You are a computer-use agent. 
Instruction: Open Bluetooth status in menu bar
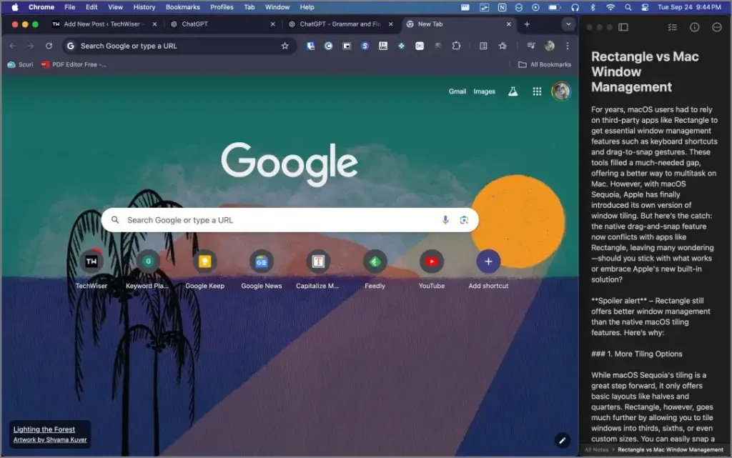(593, 7)
